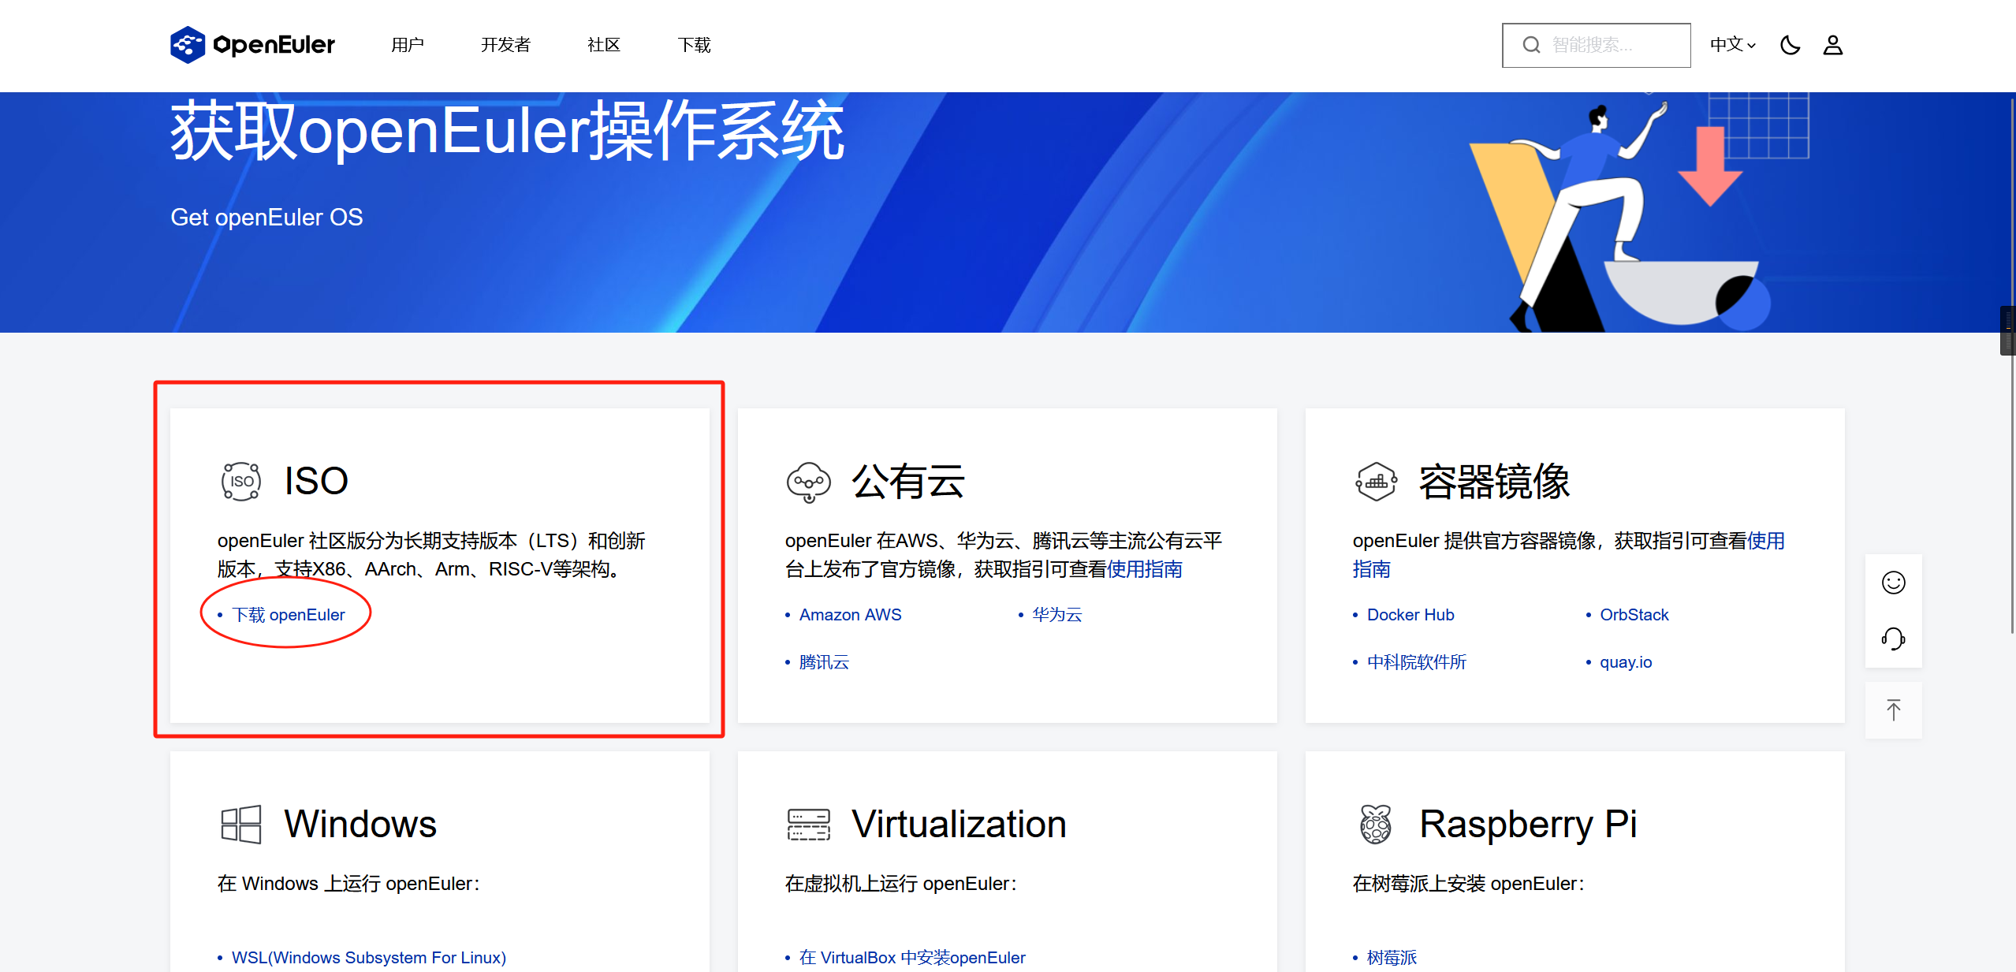Image resolution: width=2016 pixels, height=972 pixels.
Task: Open the Amazon AWS link
Action: click(x=850, y=615)
